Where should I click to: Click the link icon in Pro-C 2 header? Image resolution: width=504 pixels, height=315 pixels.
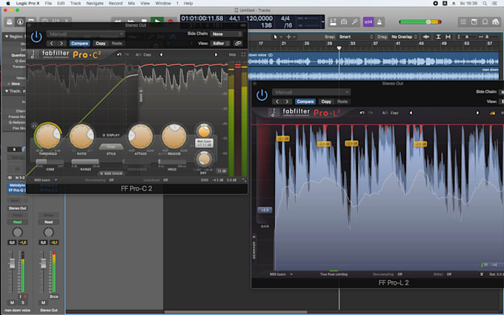tap(238, 44)
